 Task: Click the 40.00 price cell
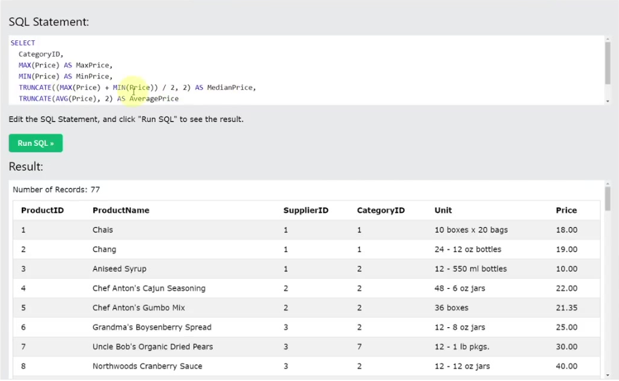pos(567,366)
